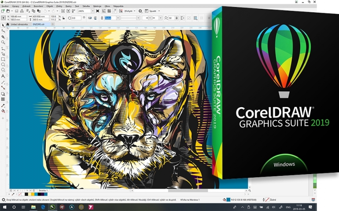Click the rotation angle field
Viewport: 339px width, 211px height.
pyautogui.click(x=76, y=18)
